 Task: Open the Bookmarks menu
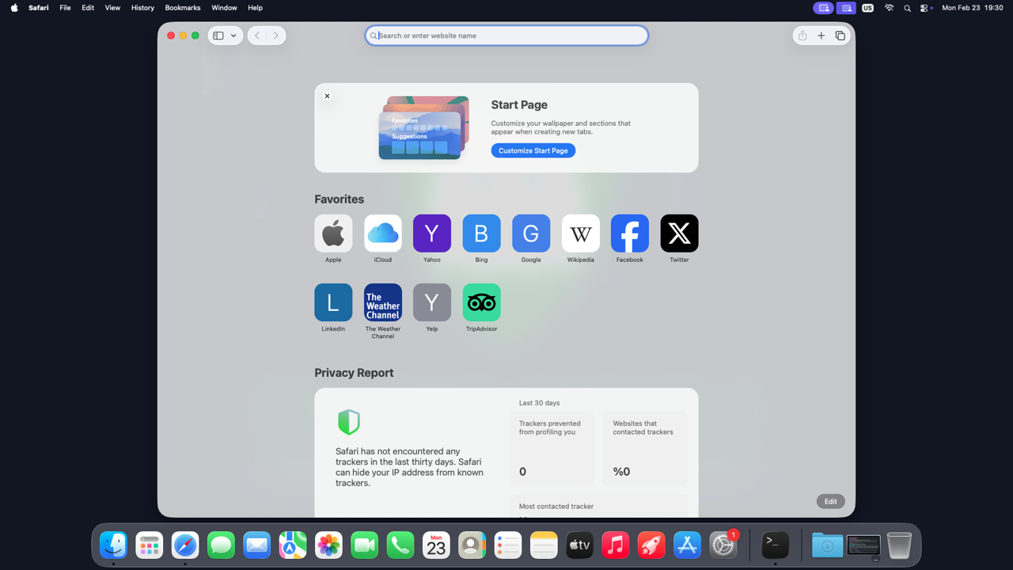[x=182, y=8]
